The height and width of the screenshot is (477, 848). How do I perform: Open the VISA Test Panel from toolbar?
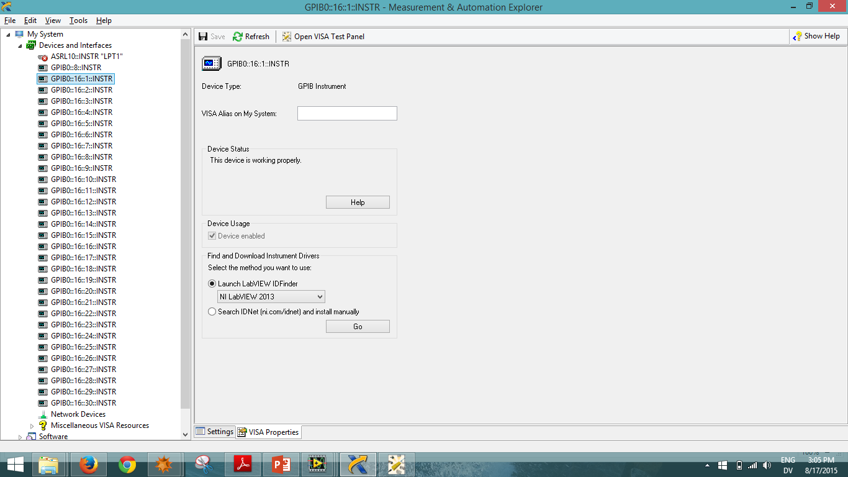coord(323,37)
